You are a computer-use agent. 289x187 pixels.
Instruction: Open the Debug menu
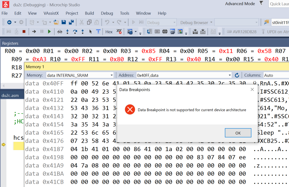(107, 13)
